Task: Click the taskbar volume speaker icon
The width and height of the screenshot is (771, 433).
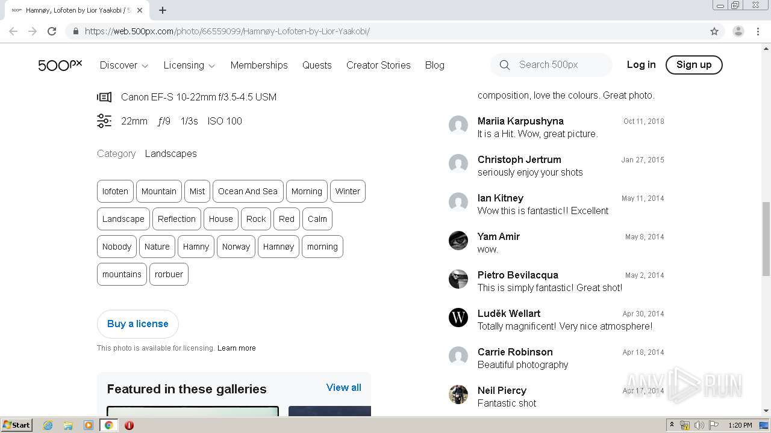Action: tap(699, 425)
